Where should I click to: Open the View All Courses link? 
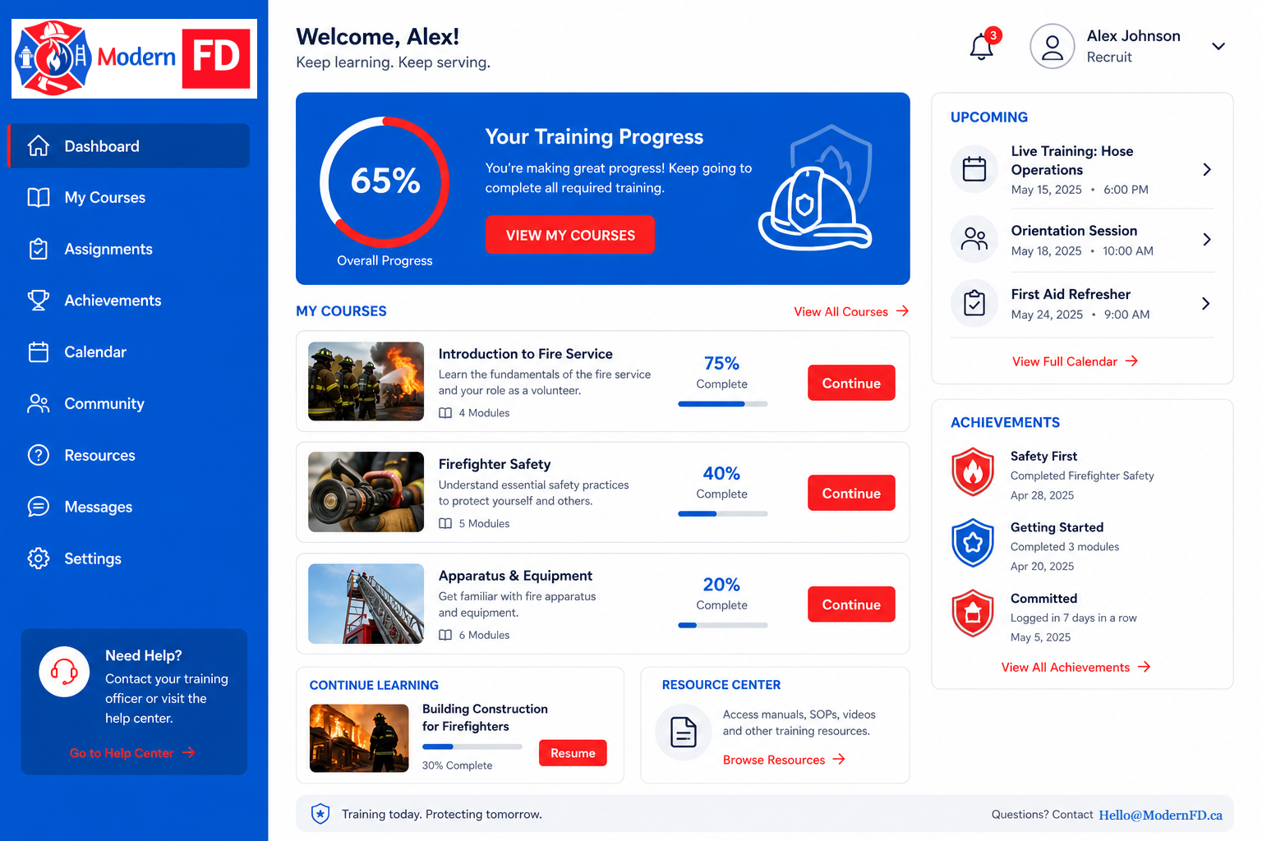(x=851, y=311)
